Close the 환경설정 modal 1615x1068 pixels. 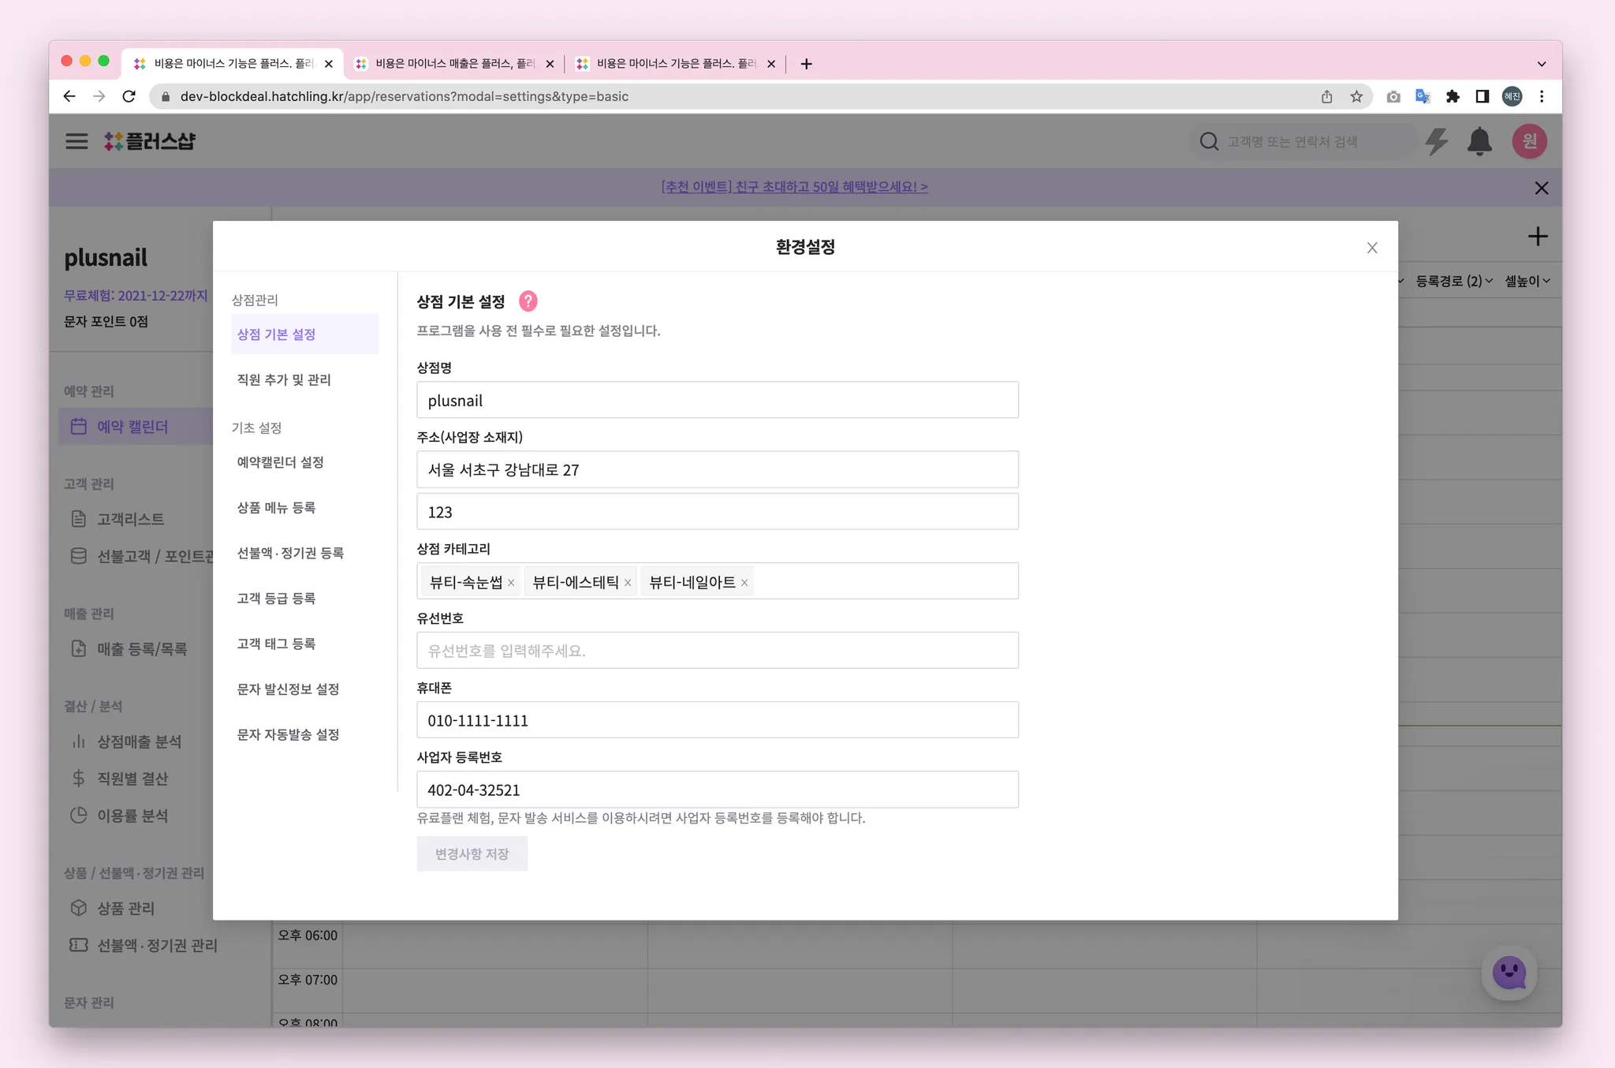[1372, 248]
